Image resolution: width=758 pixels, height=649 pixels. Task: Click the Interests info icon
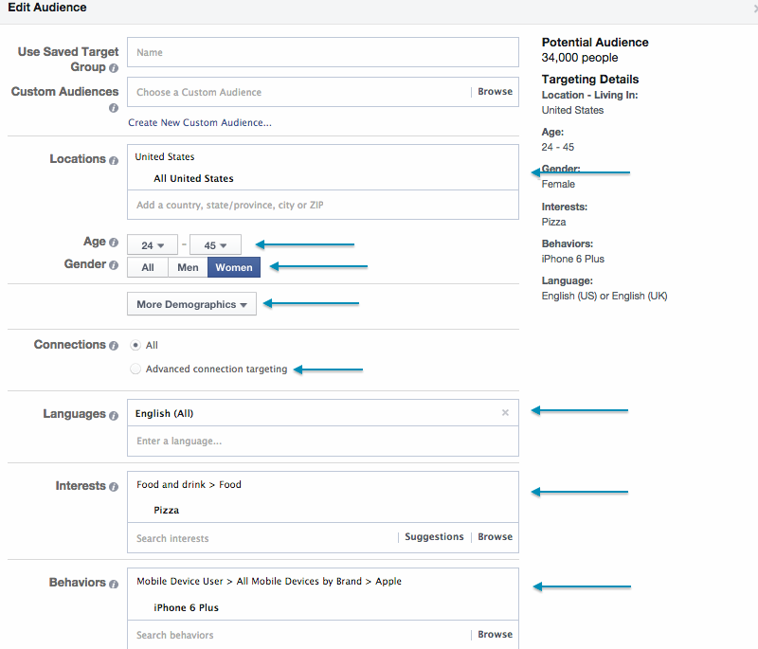click(x=113, y=486)
